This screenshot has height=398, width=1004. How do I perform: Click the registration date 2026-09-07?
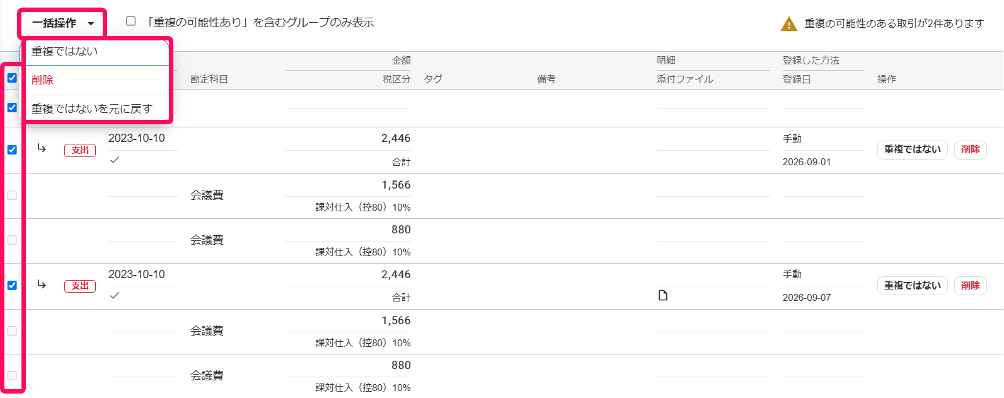(x=807, y=298)
